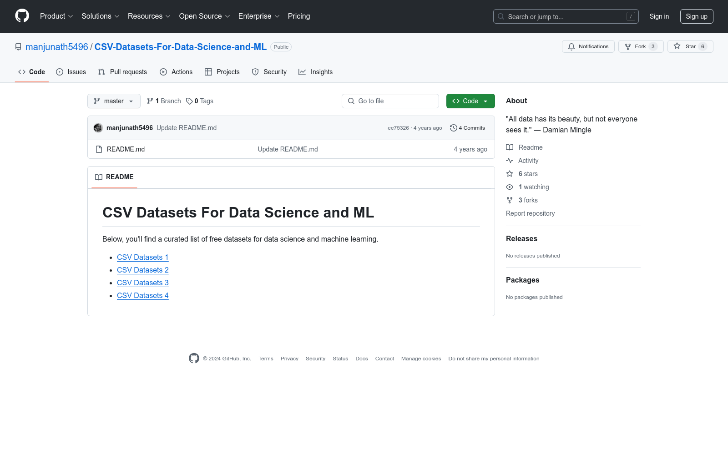
Task: Go to the Pull requests tab
Action: 122,72
